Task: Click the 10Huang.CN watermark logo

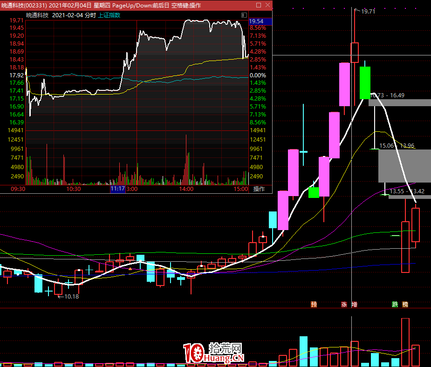Action: [x=214, y=354]
